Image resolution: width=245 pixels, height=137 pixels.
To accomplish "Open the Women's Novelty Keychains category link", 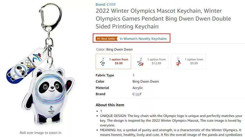I will tap(145, 39).
